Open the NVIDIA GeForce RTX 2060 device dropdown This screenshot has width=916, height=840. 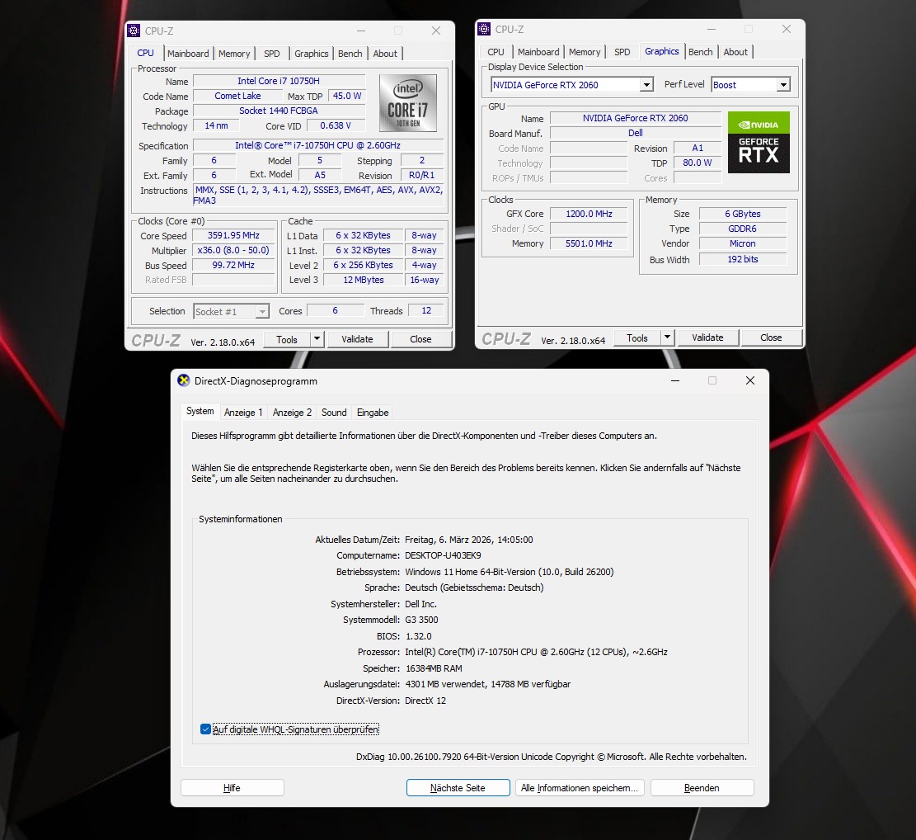[x=646, y=85]
